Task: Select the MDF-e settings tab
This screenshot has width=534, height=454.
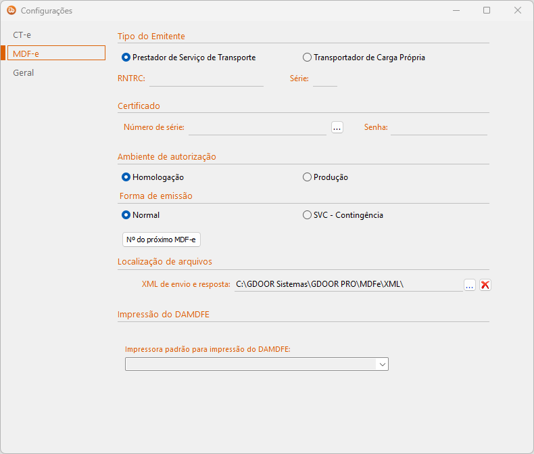Action: [x=56, y=53]
